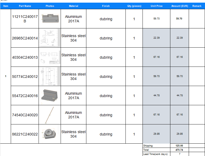
Task: Select finish cell for 40304C240013
Action: (106, 57)
